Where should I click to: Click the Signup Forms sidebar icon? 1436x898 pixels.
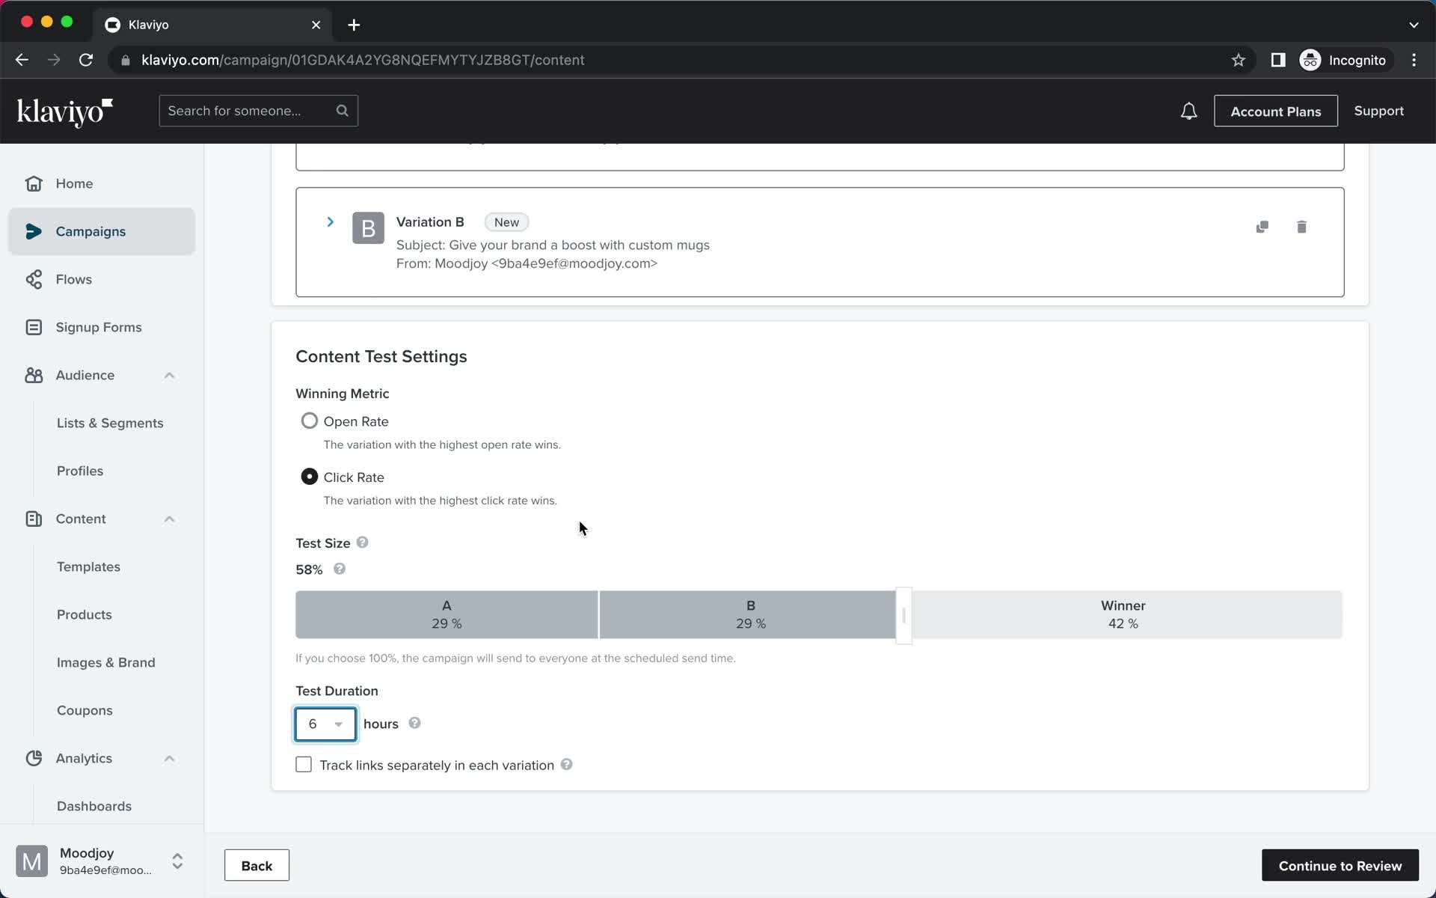coord(34,327)
